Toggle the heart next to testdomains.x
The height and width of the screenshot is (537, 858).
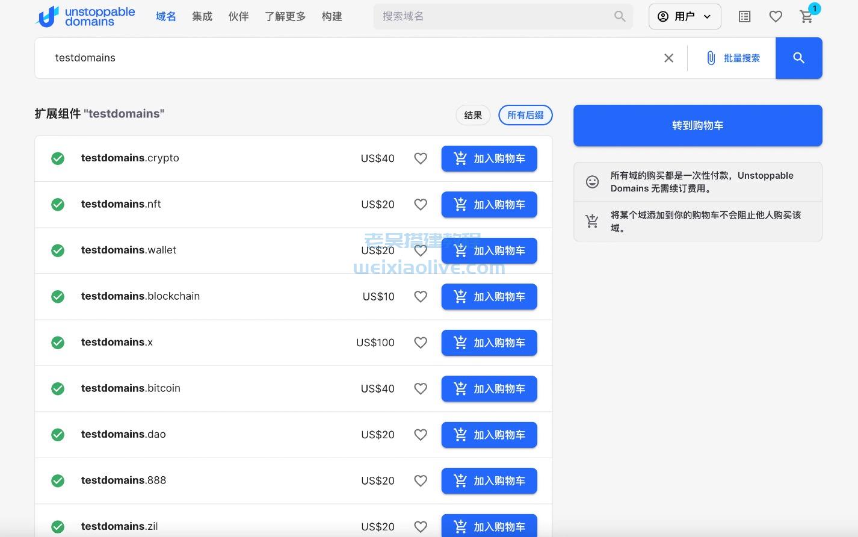coord(420,343)
